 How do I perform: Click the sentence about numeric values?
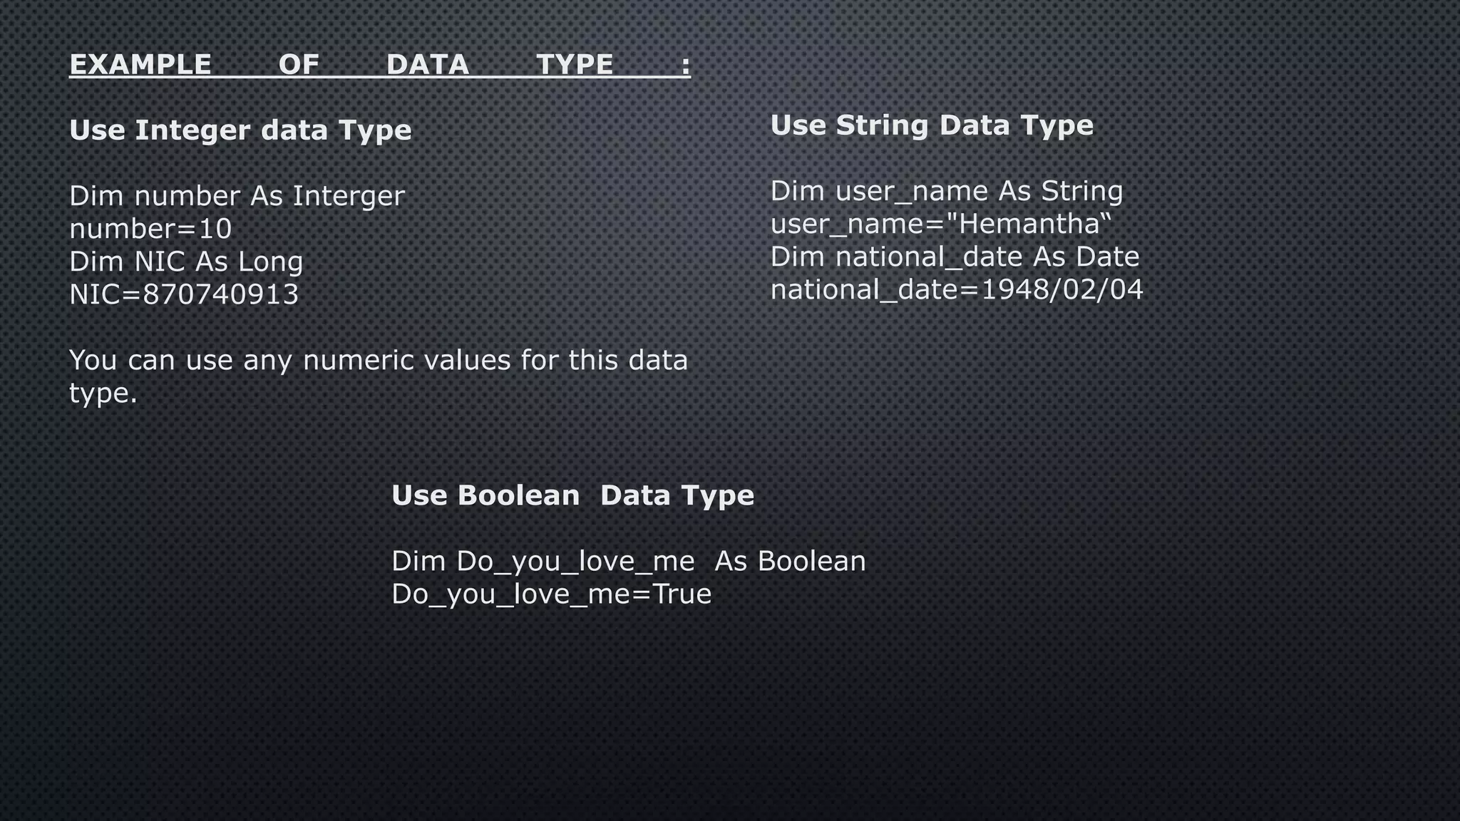[x=378, y=361]
